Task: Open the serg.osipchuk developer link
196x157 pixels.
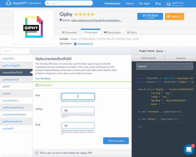Action: pyautogui.click(x=85, y=44)
